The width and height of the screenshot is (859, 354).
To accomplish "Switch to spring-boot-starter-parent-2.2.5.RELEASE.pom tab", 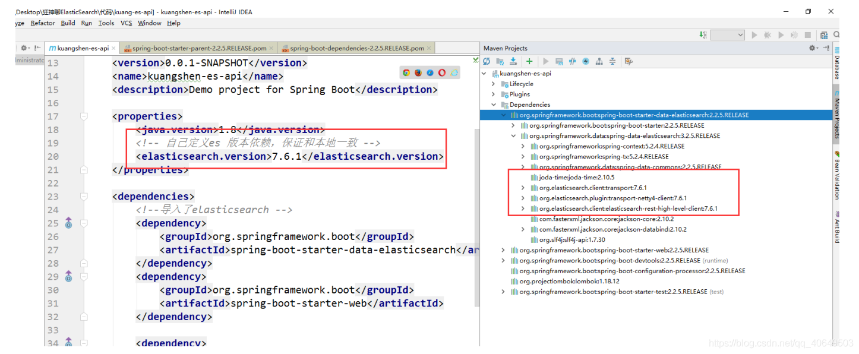I will pos(200,48).
